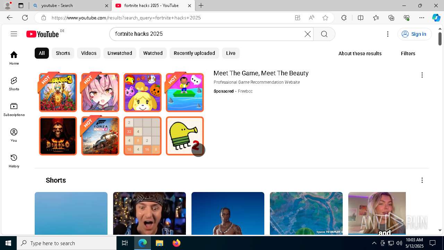Open the Shorts shelf three-dot options
The height and width of the screenshot is (250, 444).
(422, 180)
